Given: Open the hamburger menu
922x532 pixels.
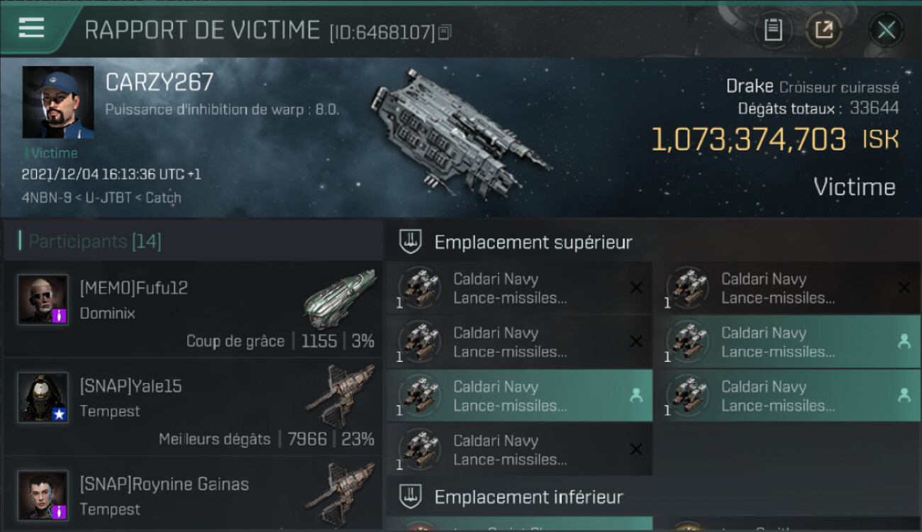Looking at the screenshot, I should pyautogui.click(x=32, y=28).
